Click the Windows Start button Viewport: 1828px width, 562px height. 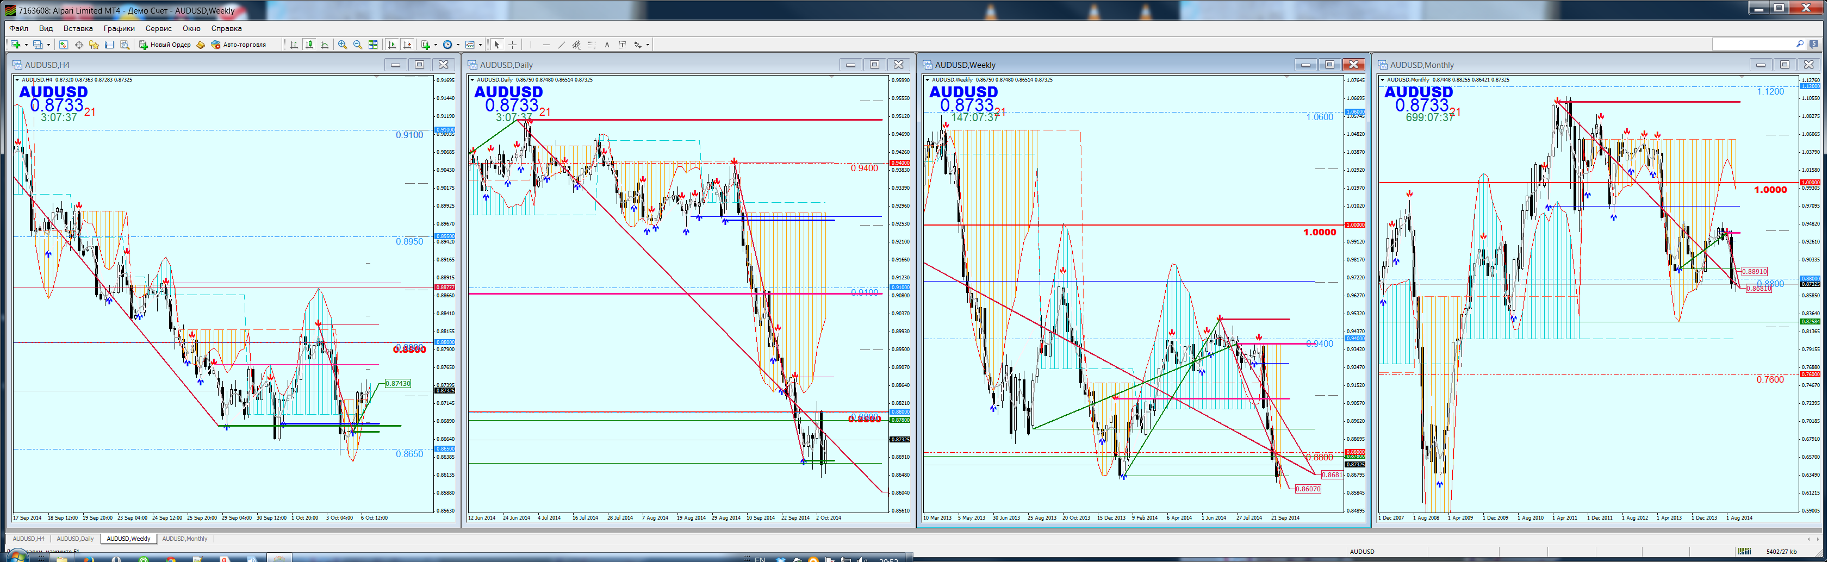(x=16, y=558)
